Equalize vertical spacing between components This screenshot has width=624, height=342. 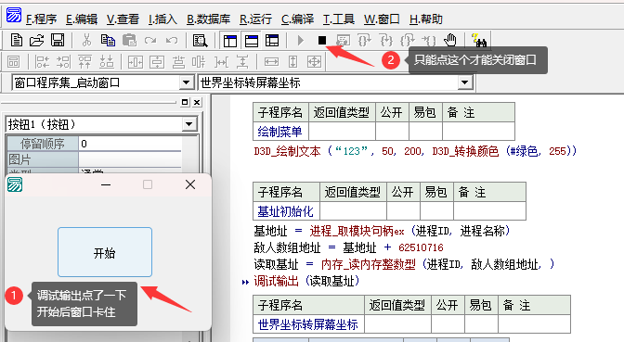pos(242,62)
